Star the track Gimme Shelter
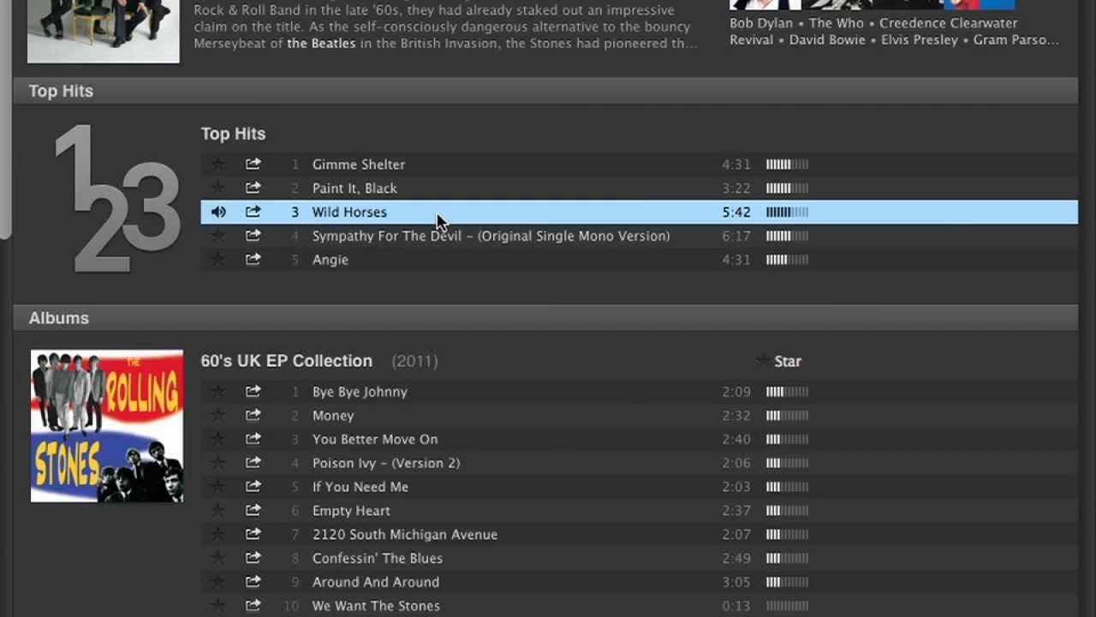The width and height of the screenshot is (1096, 617). point(218,164)
